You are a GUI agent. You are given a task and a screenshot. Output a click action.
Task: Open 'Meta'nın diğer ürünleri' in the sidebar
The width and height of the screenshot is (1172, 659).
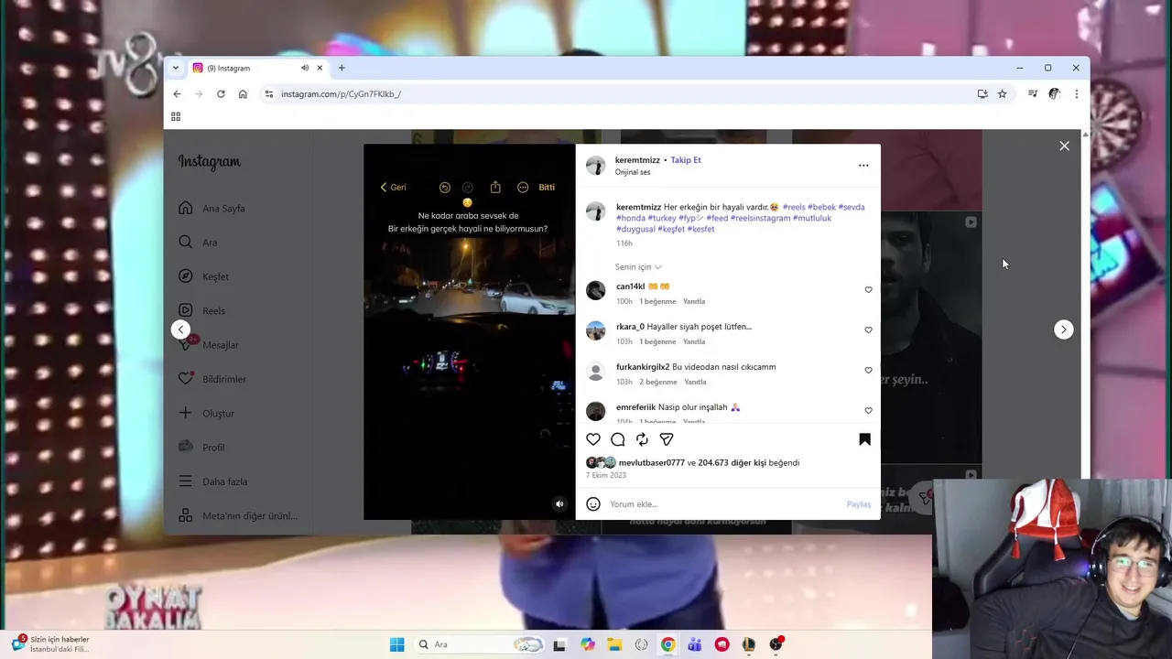click(237, 516)
